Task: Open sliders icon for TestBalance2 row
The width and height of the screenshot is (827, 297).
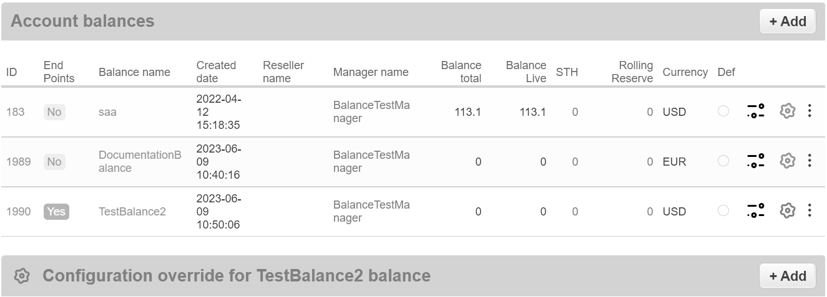Action: 756,211
